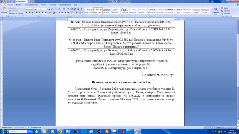Viewport: 239px width, 134px height.
Task: Click the Increase Indent button
Action: [75, 9]
